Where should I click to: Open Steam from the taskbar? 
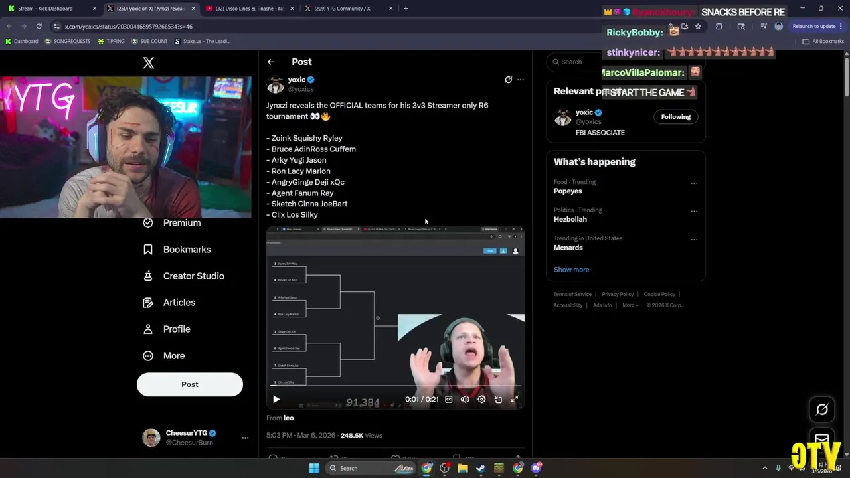(x=481, y=468)
